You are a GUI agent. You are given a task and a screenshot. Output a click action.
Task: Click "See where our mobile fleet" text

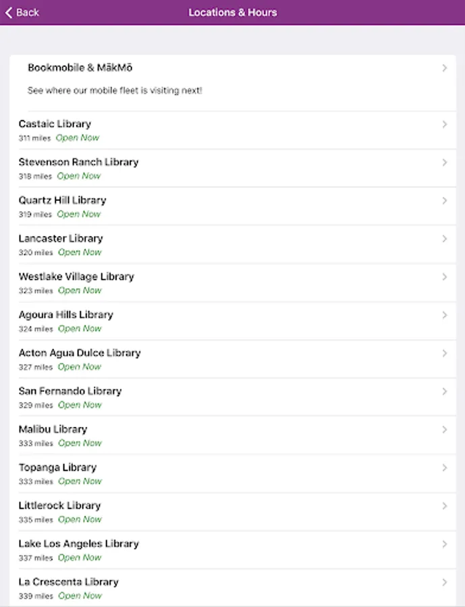[115, 90]
